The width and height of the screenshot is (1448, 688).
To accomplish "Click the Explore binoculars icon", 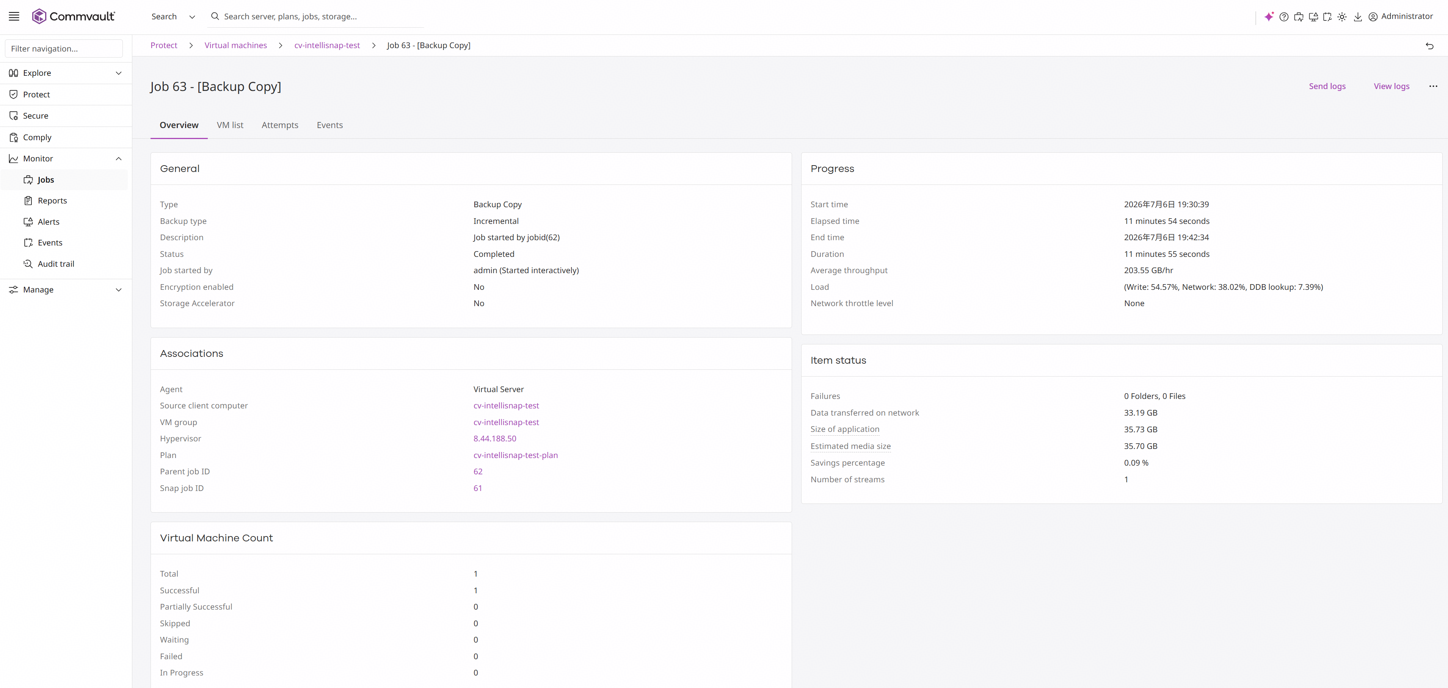I will tap(14, 73).
